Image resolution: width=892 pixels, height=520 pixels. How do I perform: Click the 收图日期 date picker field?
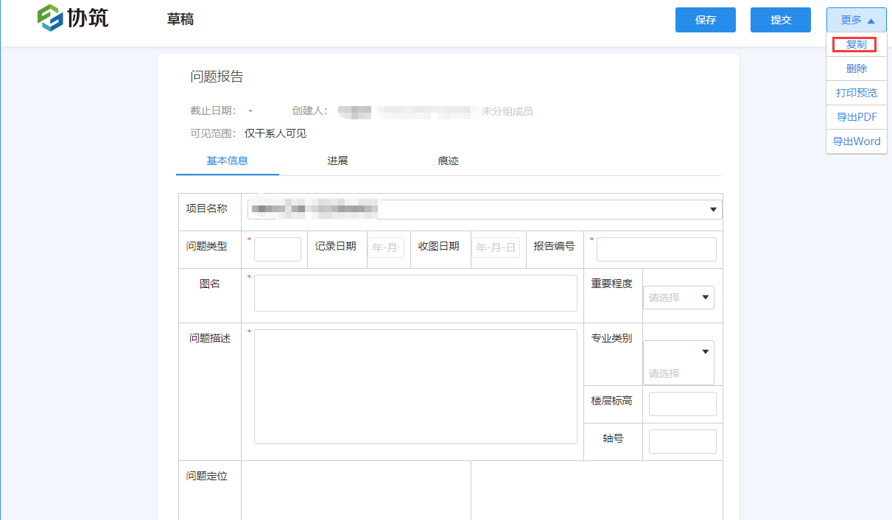point(497,247)
